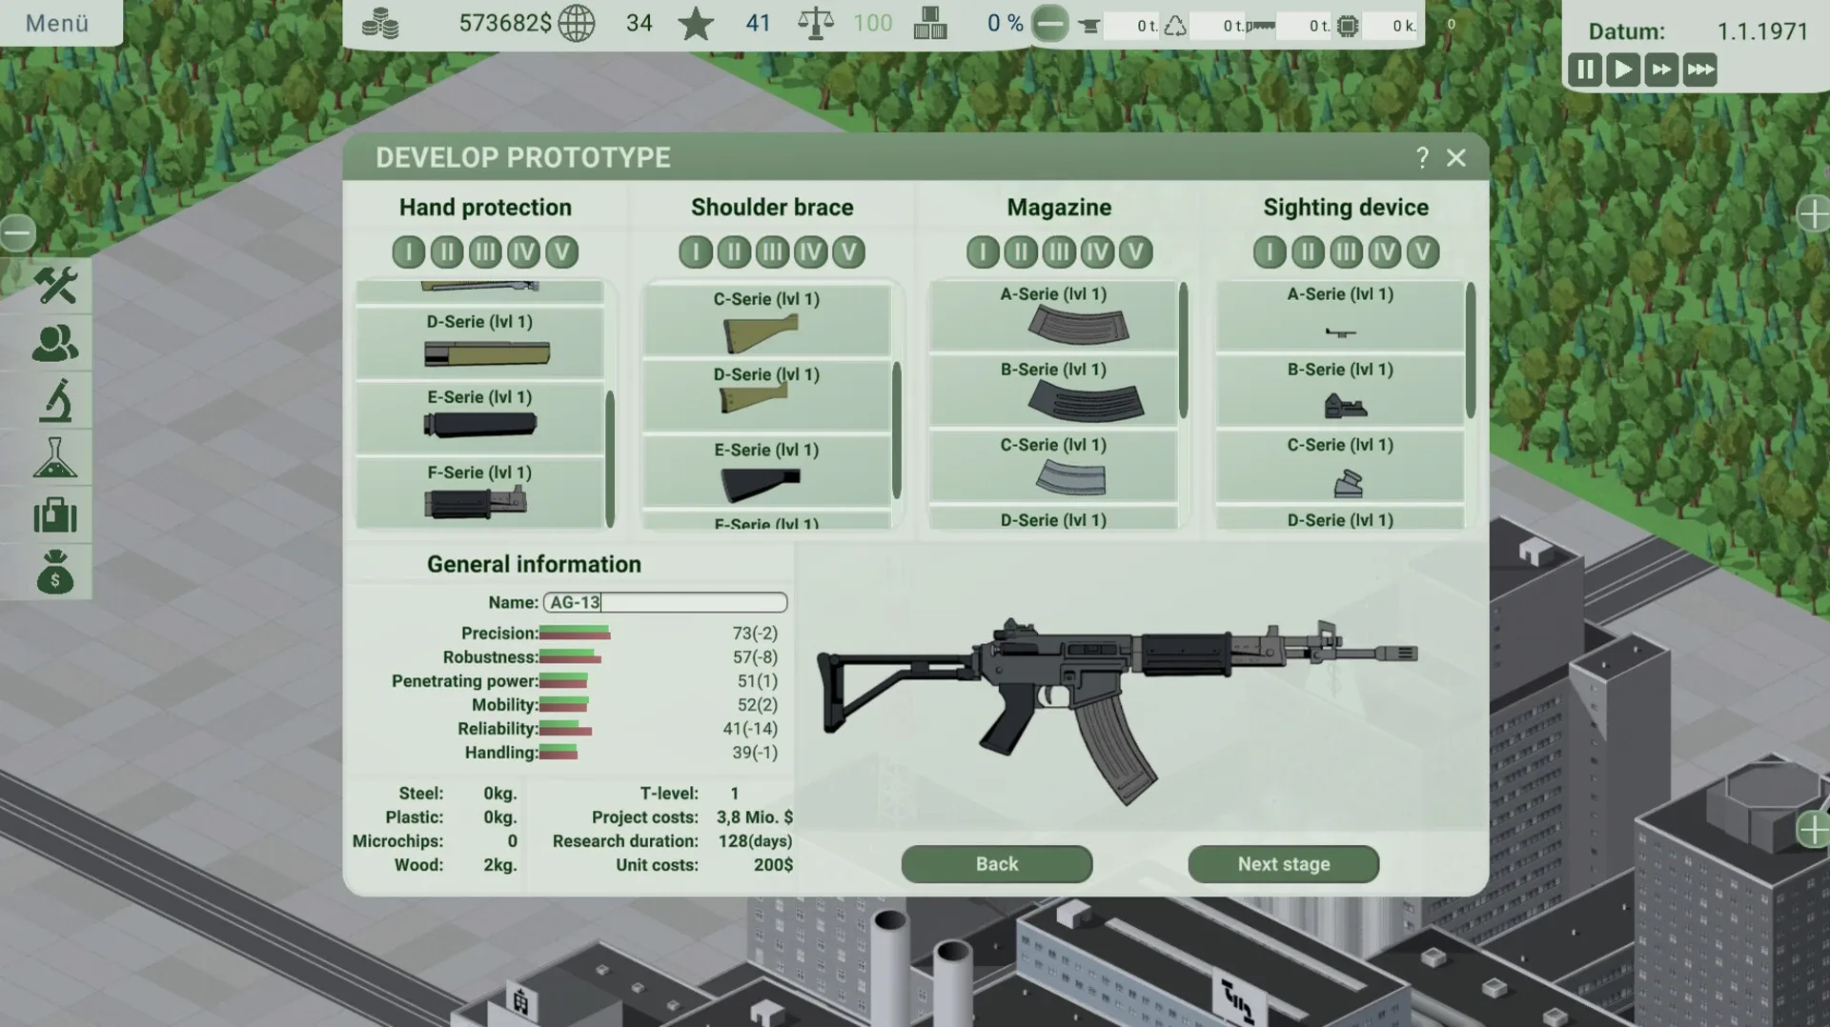Viewport: 1830px width, 1027px height.
Task: Open the money bag finance icon
Action: tap(55, 573)
